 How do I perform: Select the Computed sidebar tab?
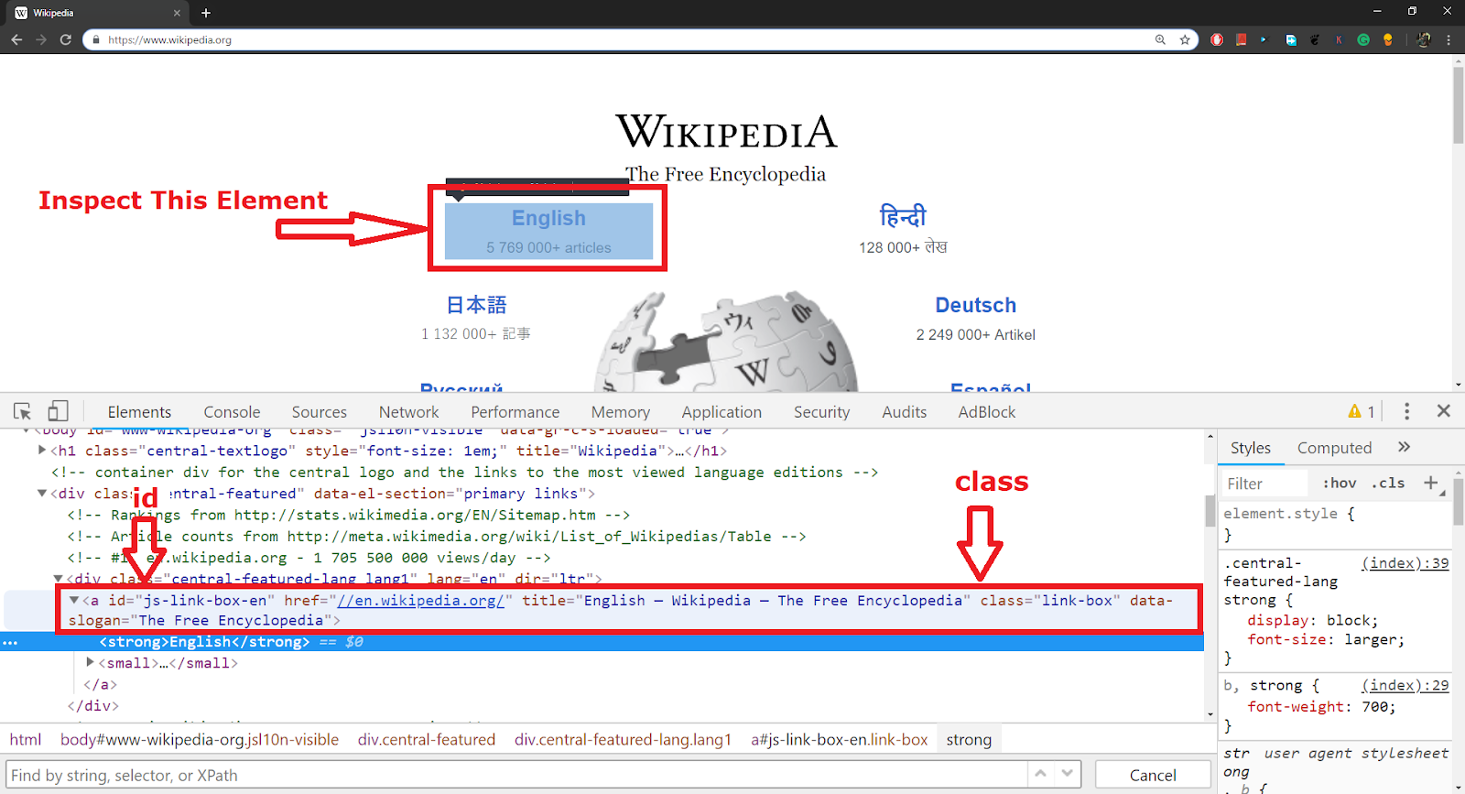coord(1335,448)
